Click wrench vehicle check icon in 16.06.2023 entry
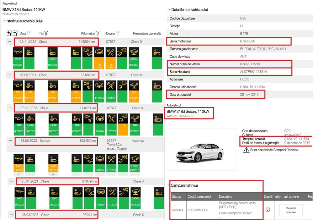The height and width of the screenshot is (220, 313). point(111,159)
